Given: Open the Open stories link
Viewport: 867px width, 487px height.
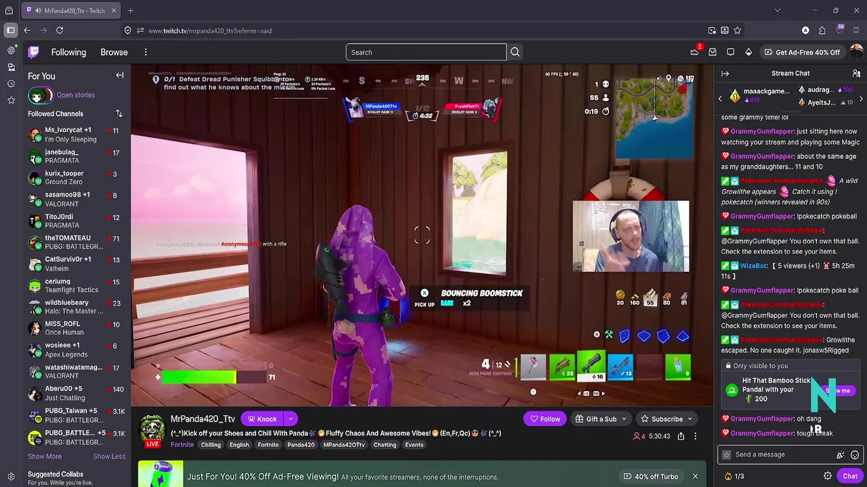Looking at the screenshot, I should tap(76, 95).
